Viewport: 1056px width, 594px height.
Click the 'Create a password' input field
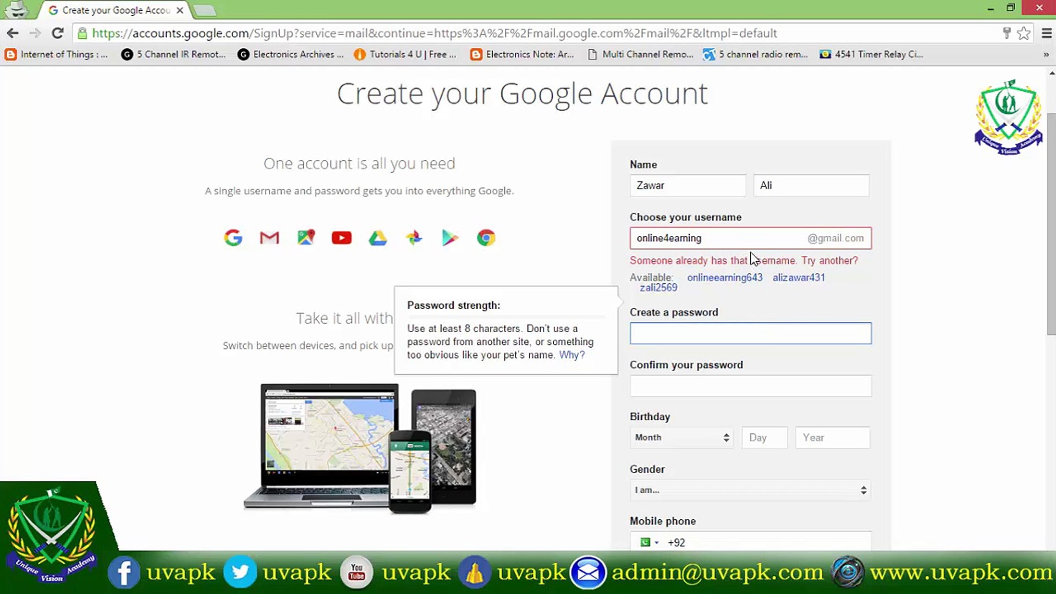click(750, 333)
